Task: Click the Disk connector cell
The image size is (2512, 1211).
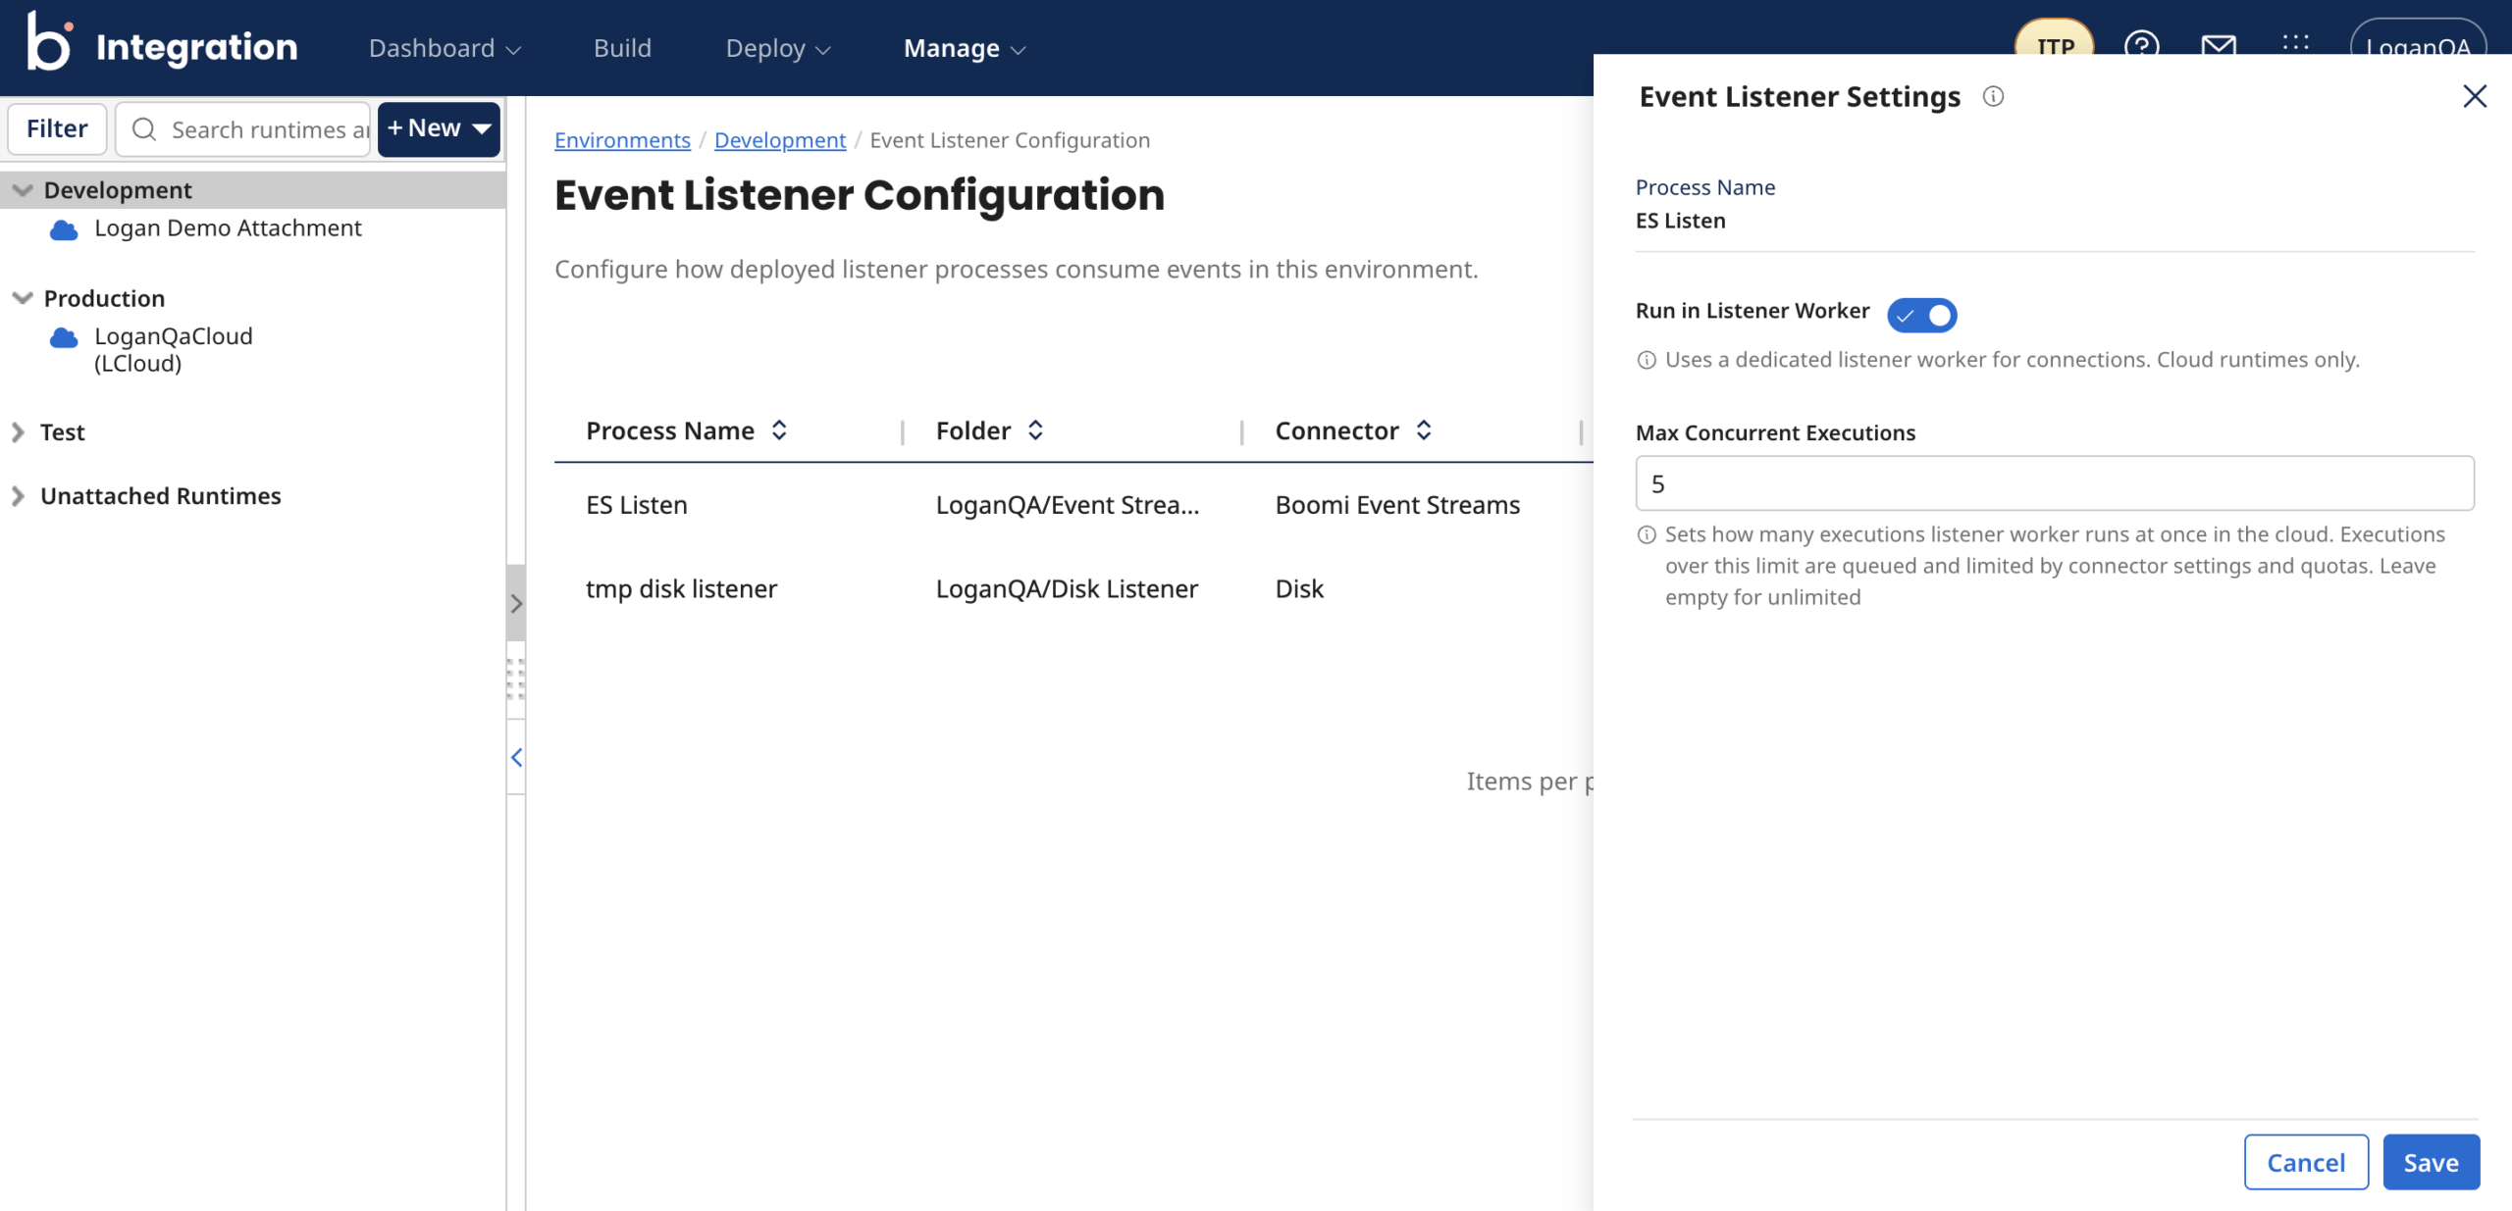Action: click(1299, 588)
